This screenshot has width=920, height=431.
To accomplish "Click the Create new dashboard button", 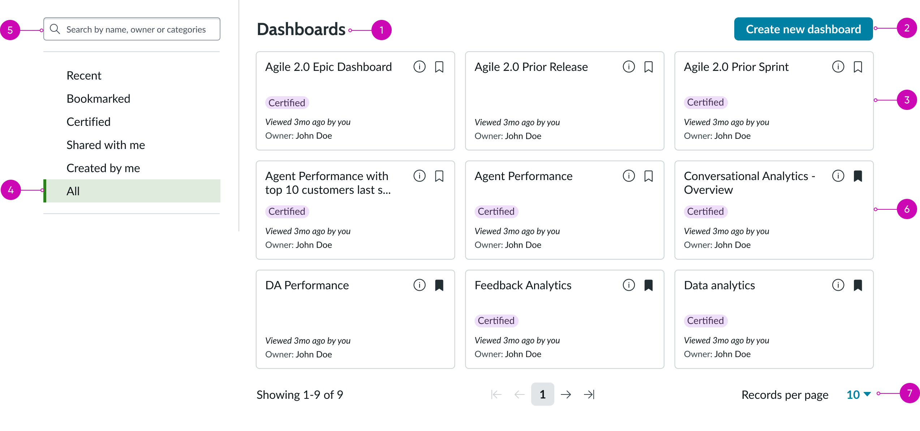I will pyautogui.click(x=803, y=29).
